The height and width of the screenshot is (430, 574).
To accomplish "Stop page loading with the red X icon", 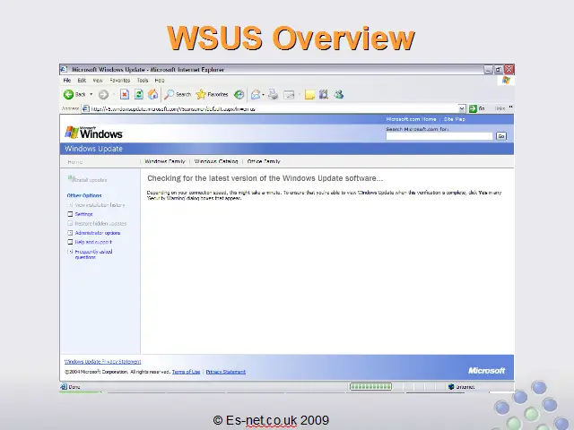I will pos(125,95).
